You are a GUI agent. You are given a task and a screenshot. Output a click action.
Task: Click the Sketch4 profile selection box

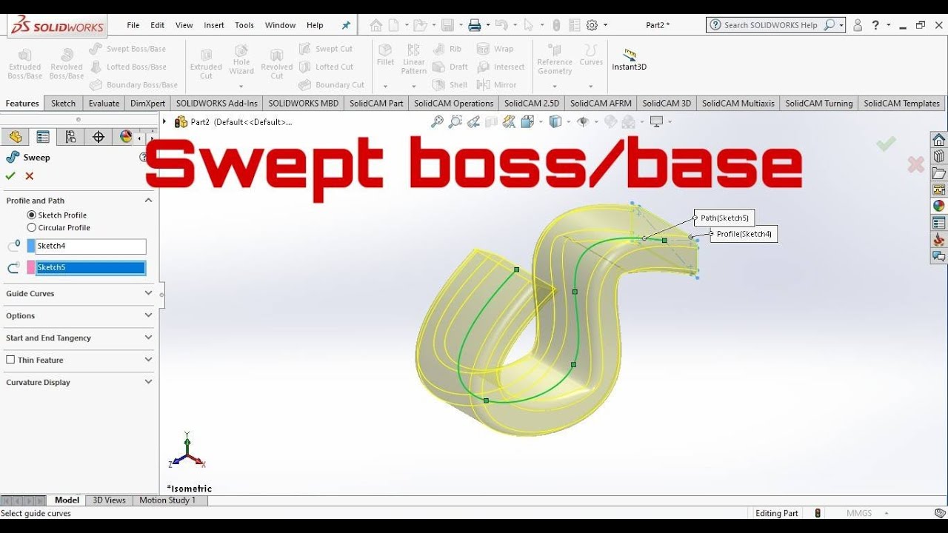tap(90, 247)
